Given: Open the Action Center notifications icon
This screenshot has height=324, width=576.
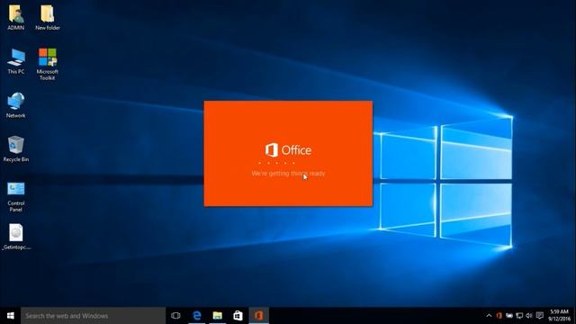Looking at the screenshot, I should (540, 316).
